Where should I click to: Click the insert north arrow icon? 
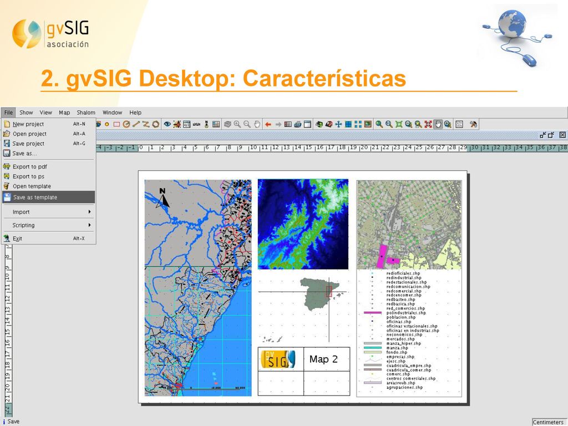[x=206, y=124]
